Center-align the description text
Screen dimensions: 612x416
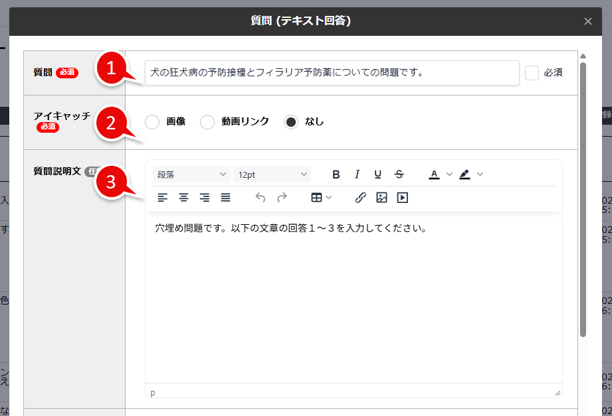(183, 197)
